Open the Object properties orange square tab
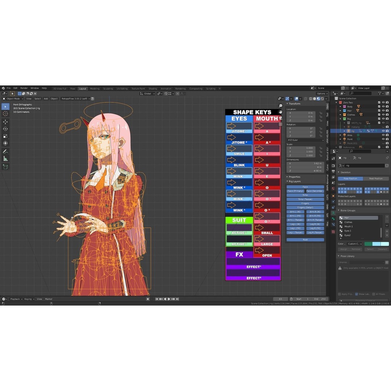The width and height of the screenshot is (391, 391). point(333,196)
